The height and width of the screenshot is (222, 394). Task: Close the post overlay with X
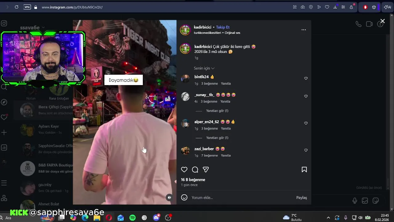(x=382, y=21)
